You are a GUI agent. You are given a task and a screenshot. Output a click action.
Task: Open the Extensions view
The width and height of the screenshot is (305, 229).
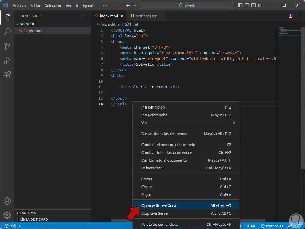(7, 75)
